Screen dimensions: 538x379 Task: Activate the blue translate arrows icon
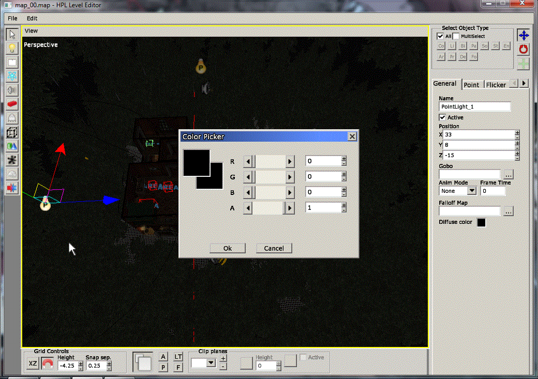point(524,35)
